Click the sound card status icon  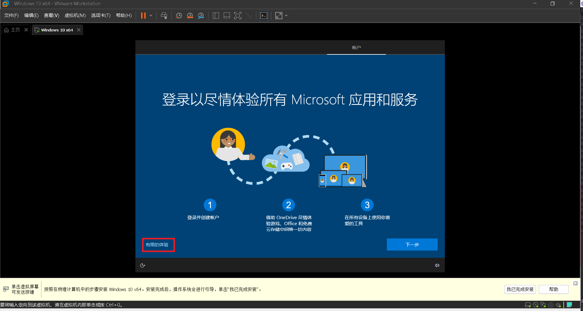(558, 305)
